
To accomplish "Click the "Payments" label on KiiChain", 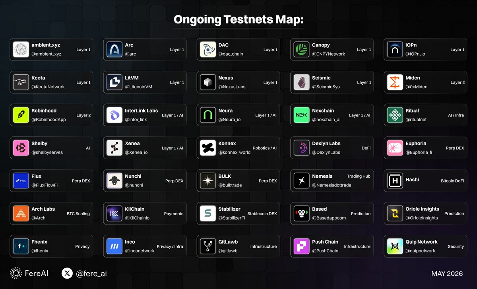I will pos(174,213).
